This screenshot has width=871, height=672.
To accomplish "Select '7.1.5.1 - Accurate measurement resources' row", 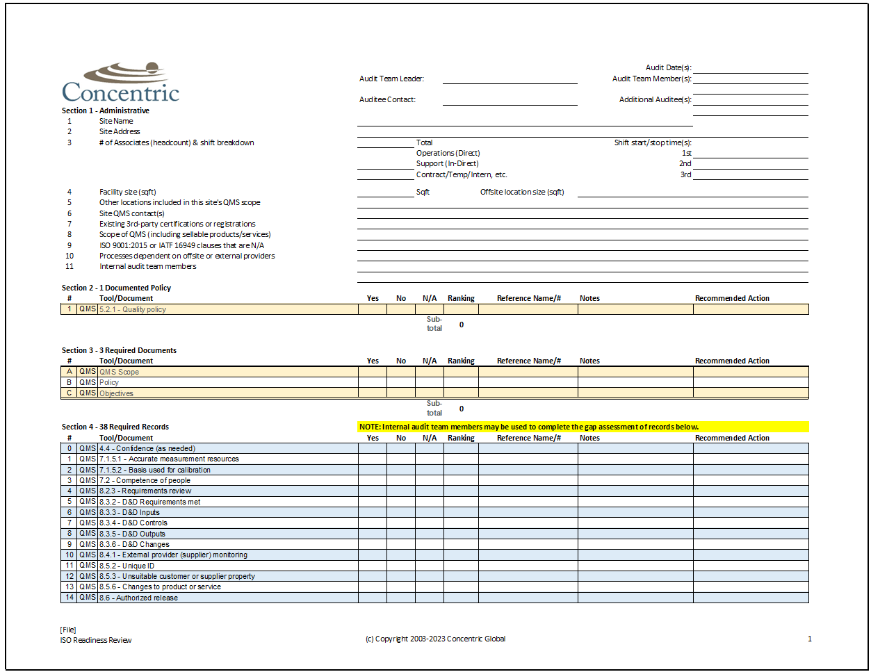I will pos(434,459).
